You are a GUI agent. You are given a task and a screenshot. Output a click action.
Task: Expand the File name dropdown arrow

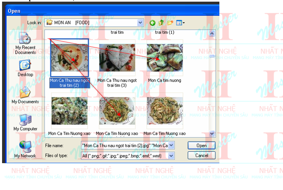click(x=171, y=145)
